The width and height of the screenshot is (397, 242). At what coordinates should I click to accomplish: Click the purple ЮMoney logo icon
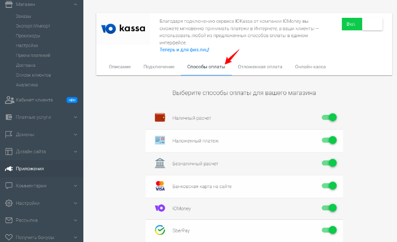[160, 208]
